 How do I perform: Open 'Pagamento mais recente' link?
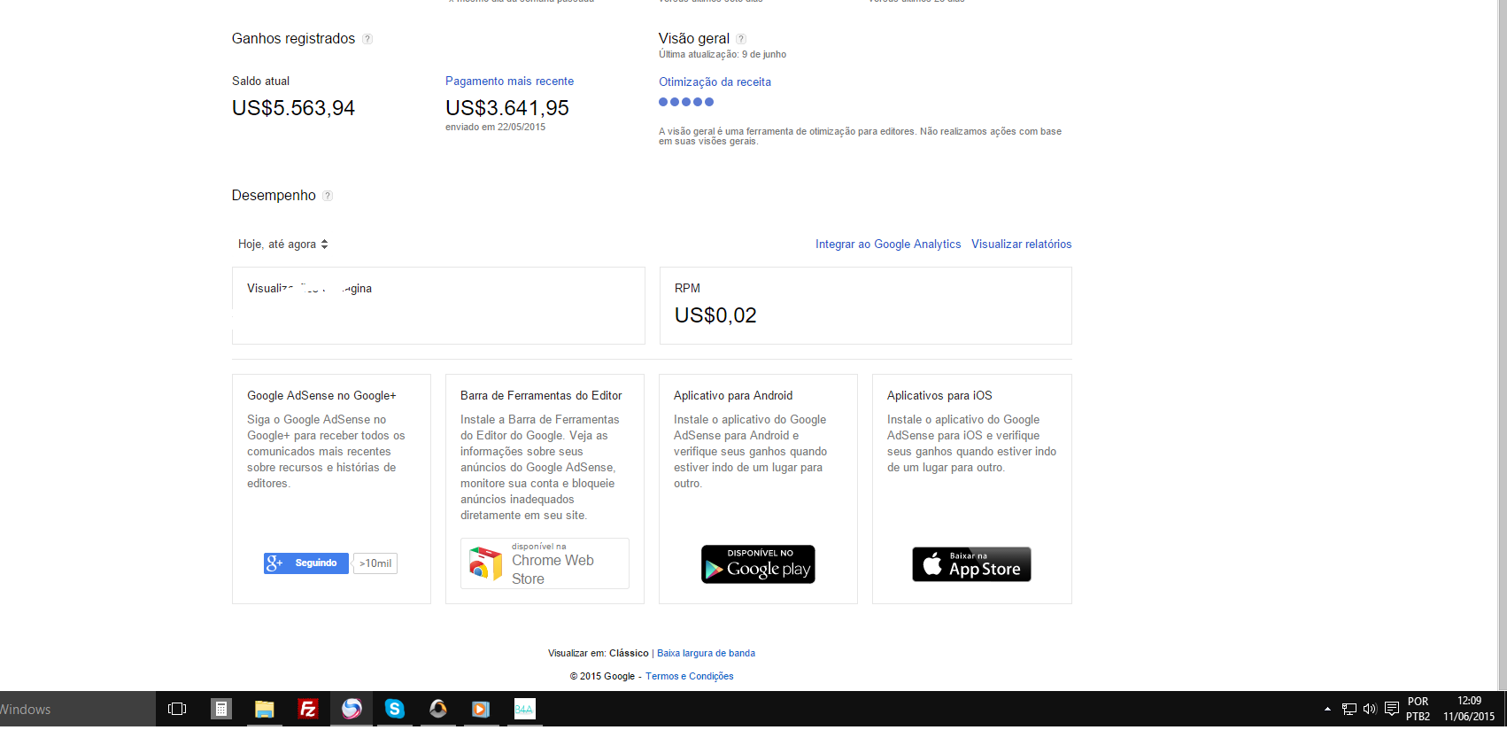click(x=509, y=82)
